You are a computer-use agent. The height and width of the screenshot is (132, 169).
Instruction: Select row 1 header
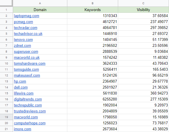(x=6, y=10)
